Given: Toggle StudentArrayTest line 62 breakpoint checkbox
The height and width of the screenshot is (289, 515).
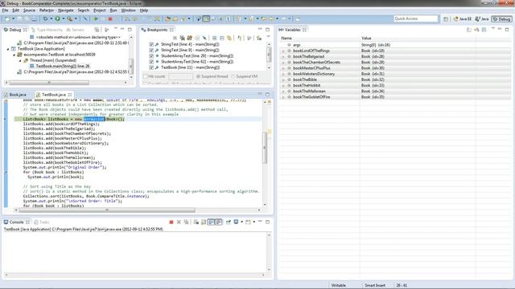Looking at the screenshot, I should (x=151, y=62).
